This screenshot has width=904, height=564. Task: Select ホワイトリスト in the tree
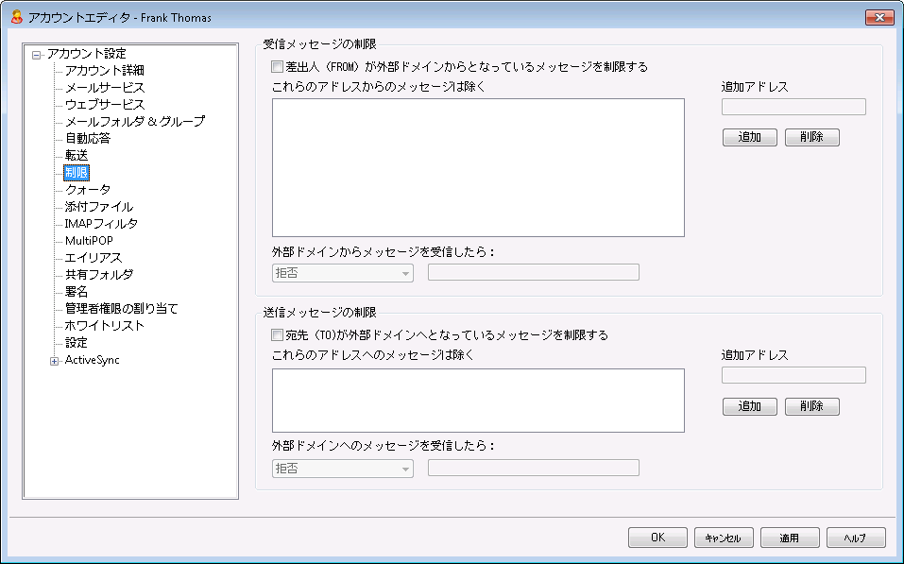(x=104, y=326)
